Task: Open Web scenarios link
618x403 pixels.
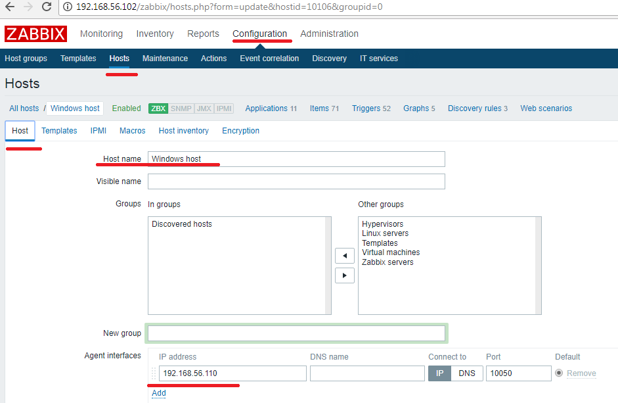Action: [x=546, y=108]
